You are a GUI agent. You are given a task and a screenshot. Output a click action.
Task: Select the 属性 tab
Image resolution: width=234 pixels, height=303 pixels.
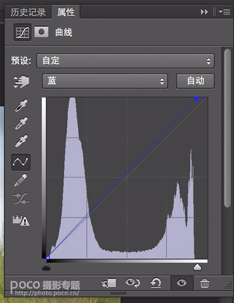[x=66, y=12]
